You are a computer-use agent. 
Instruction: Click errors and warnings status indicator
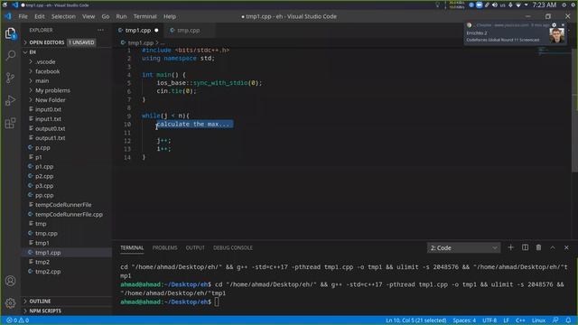pyautogui.click(x=18, y=320)
